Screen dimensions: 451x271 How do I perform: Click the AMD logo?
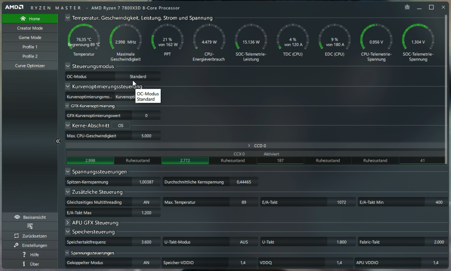click(x=14, y=7)
